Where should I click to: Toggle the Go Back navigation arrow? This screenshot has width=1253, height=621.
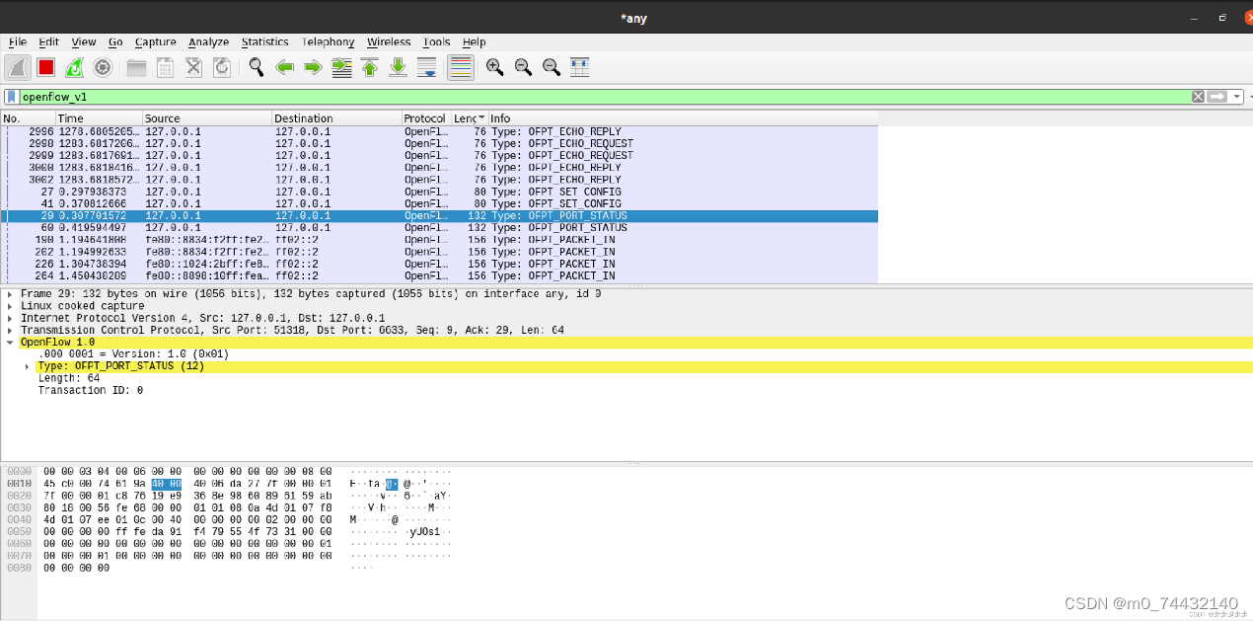(x=284, y=67)
